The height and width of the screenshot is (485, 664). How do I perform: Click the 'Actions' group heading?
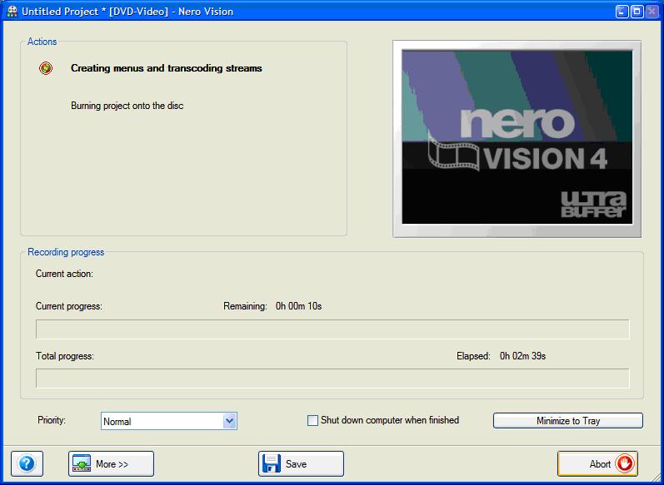tap(42, 42)
